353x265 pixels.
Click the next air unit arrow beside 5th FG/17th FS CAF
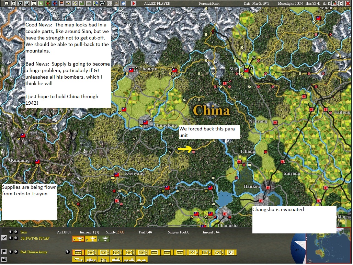16,238
